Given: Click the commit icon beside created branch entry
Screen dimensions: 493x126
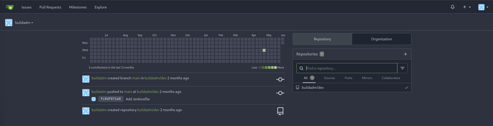Looking at the screenshot, I should pos(280,80).
